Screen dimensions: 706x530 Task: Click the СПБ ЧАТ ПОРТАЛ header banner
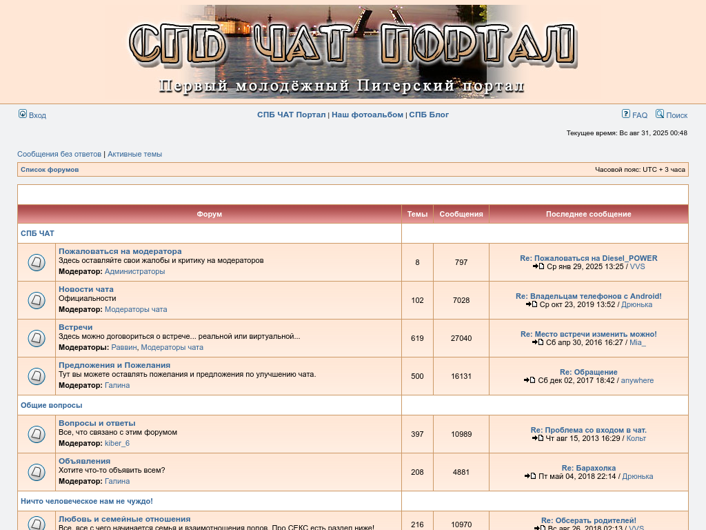pyautogui.click(x=352, y=52)
